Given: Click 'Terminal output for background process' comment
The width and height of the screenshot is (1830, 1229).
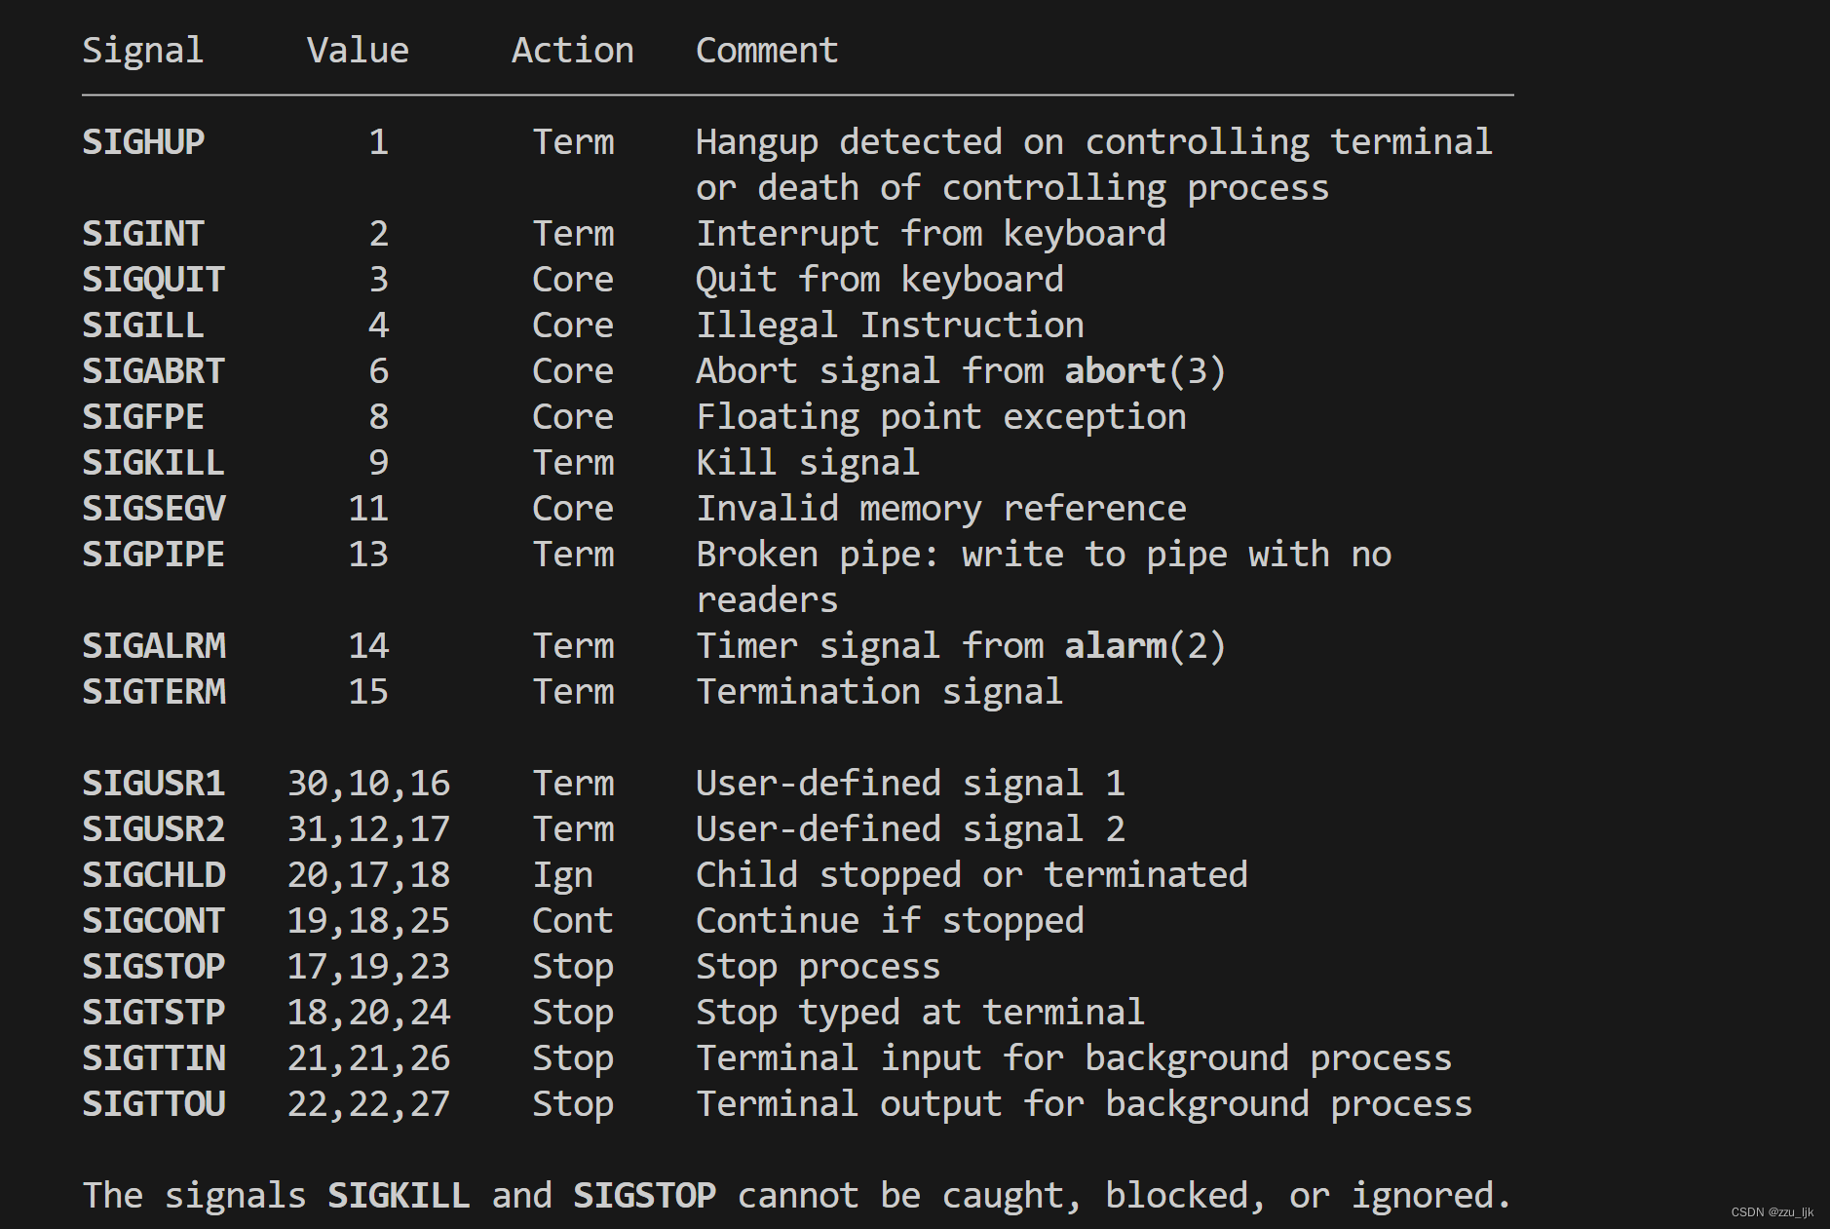Looking at the screenshot, I should 1084,1104.
